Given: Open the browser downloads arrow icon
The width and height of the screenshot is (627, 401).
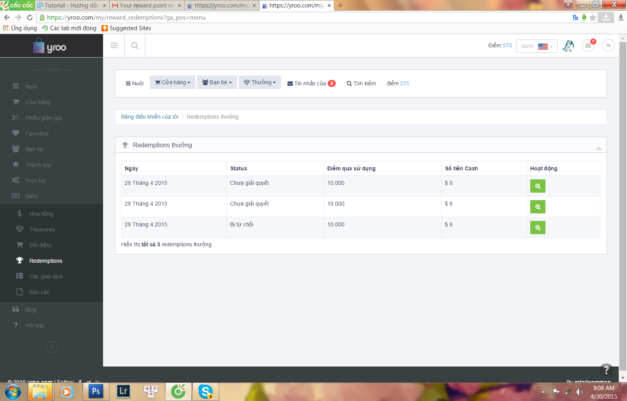Looking at the screenshot, I should click(x=621, y=17).
